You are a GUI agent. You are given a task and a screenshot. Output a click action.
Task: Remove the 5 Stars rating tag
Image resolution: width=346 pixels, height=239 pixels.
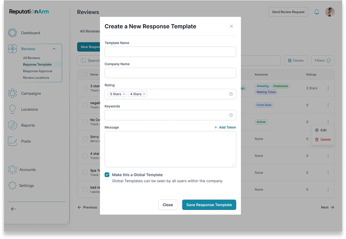(124, 94)
